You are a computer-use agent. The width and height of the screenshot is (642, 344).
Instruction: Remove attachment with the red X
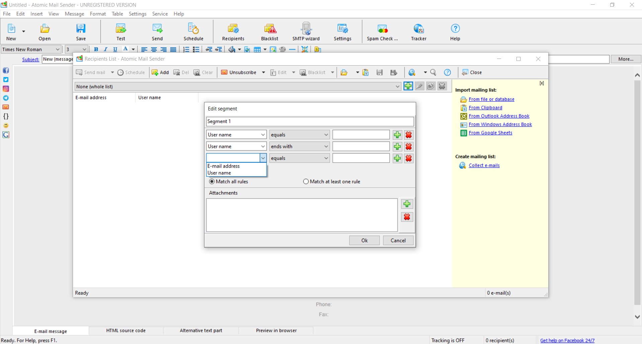pyautogui.click(x=407, y=217)
